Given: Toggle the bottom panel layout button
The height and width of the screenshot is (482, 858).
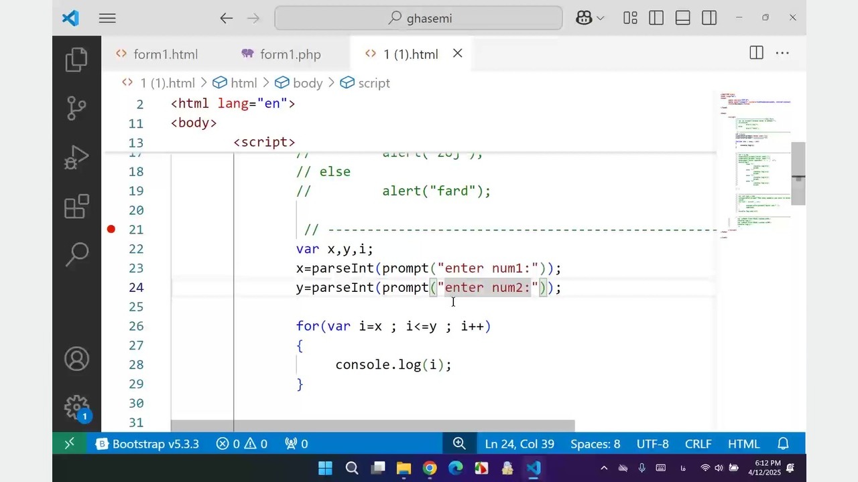Looking at the screenshot, I should (x=682, y=18).
